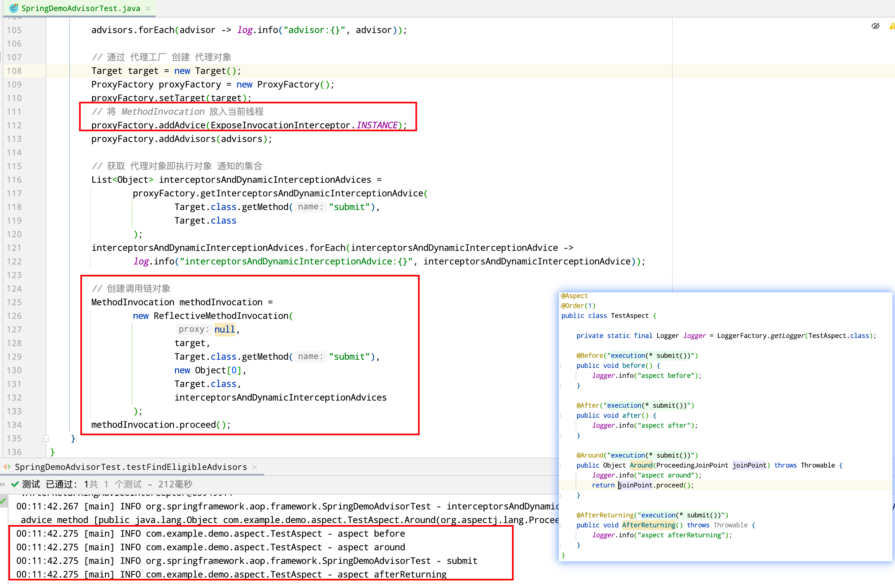Click the @Before annotation in the popup
This screenshot has height=584, width=895.
coord(590,356)
